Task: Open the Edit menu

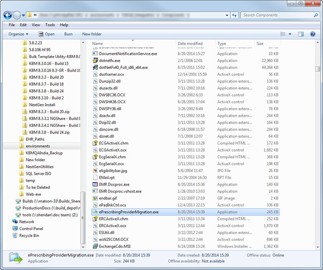Action: pos(23,25)
